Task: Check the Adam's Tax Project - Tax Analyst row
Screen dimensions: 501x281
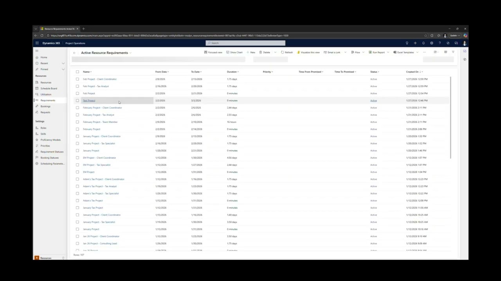Action: pyautogui.click(x=77, y=186)
